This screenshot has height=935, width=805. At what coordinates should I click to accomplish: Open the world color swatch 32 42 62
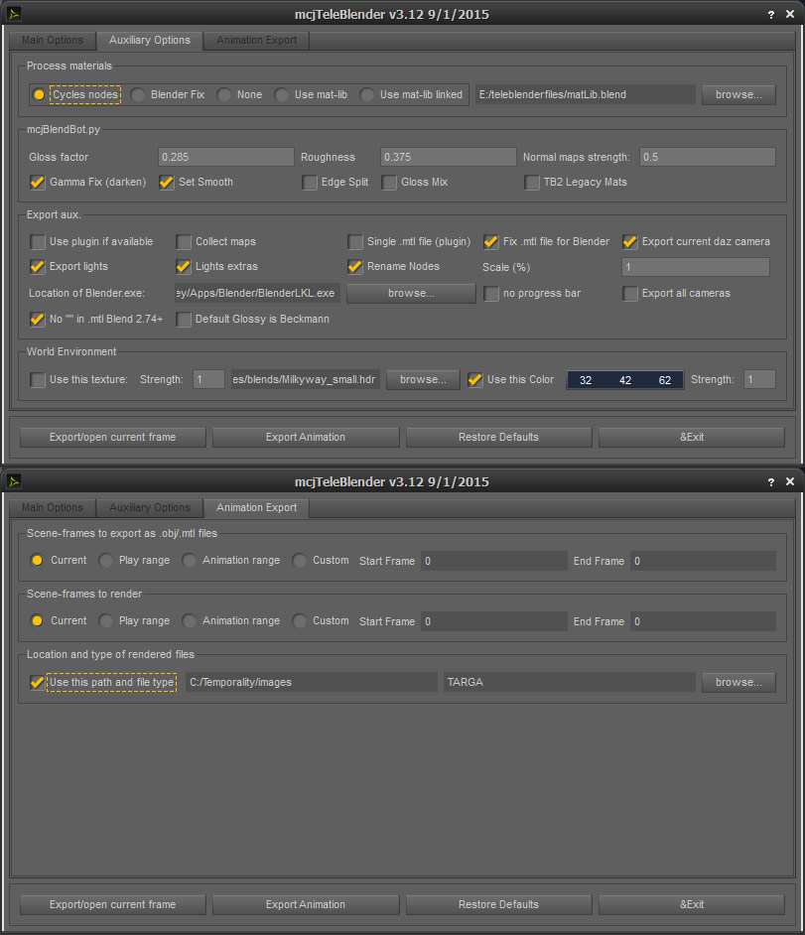(625, 380)
